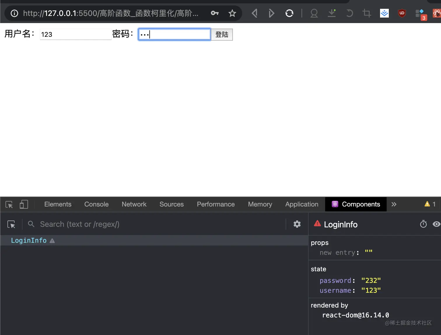This screenshot has width=441, height=335.
Task: Open the Sources tab
Action: click(171, 204)
